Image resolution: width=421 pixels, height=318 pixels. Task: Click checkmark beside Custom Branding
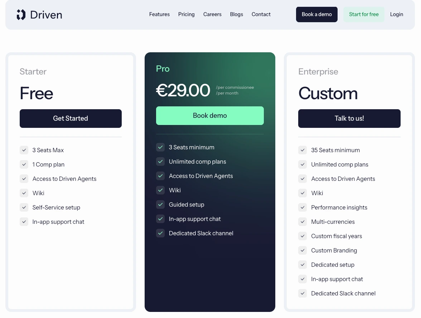[303, 250]
